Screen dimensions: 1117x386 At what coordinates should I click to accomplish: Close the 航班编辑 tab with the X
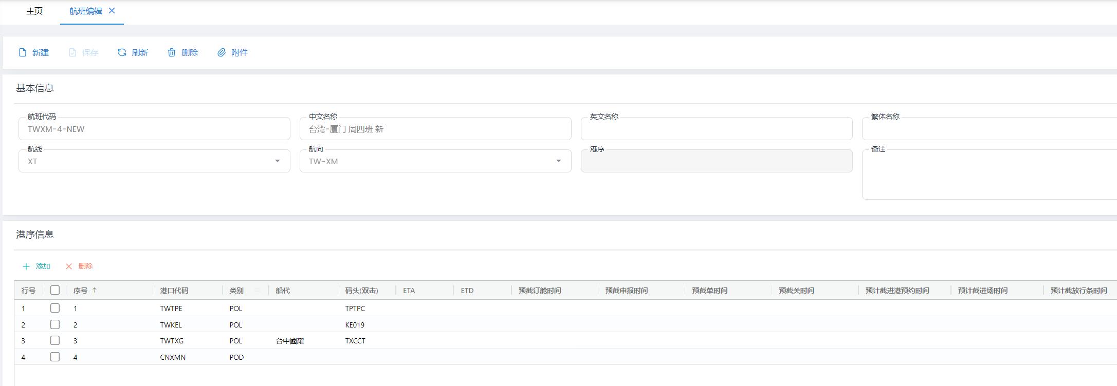[112, 11]
